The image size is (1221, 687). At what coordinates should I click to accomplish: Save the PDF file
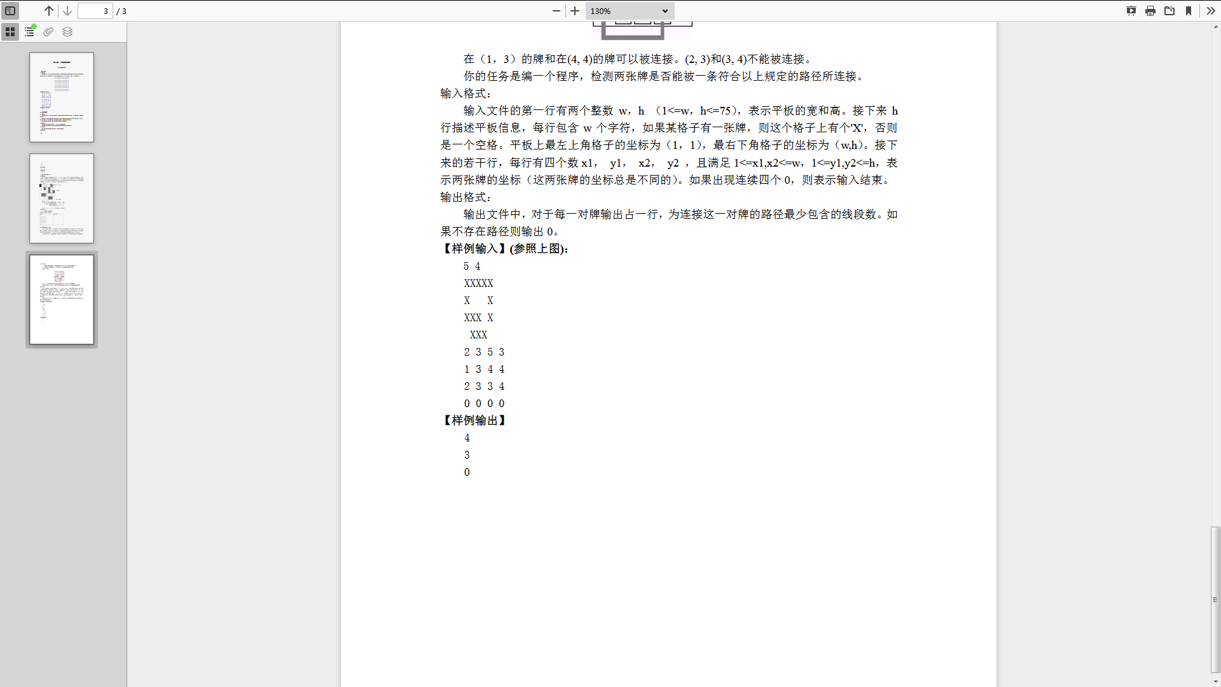pyautogui.click(x=1170, y=11)
